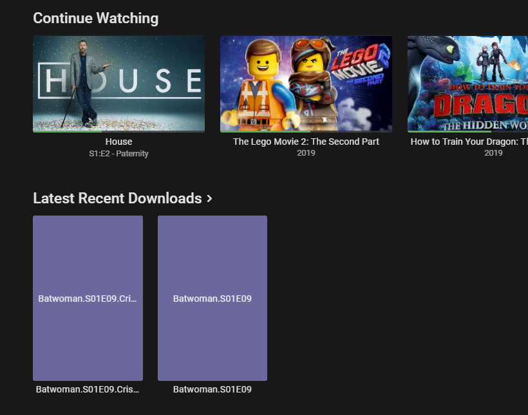Click the Batwoman.S01E09 caption under second card

tap(212, 389)
